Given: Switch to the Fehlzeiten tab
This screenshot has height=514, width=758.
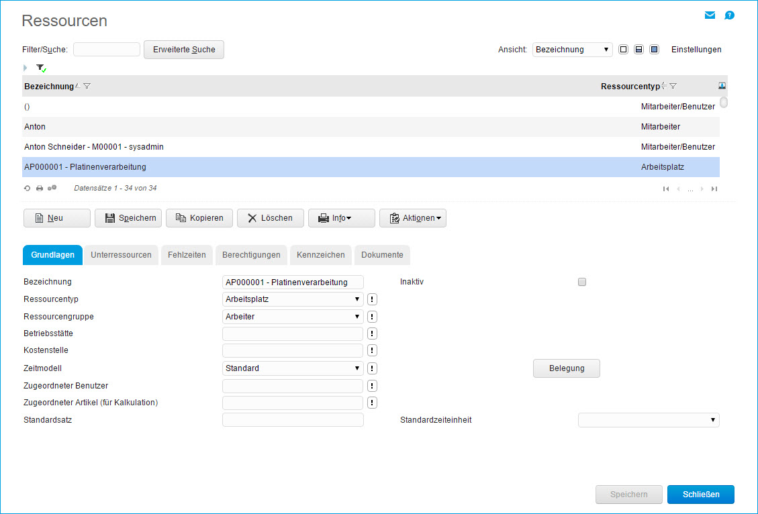Looking at the screenshot, I should tap(187, 255).
